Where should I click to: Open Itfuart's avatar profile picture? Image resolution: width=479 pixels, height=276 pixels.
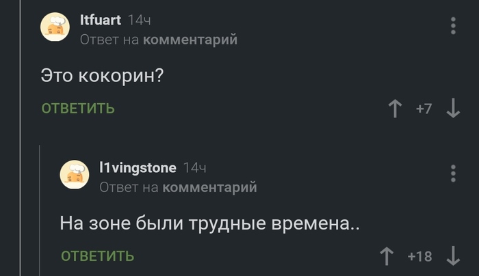coord(55,28)
